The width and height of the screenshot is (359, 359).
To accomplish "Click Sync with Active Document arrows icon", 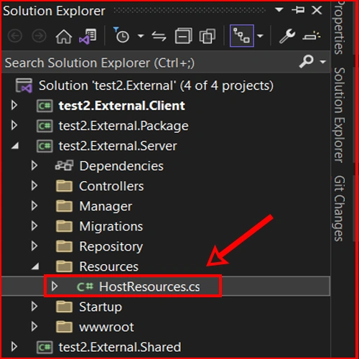I will pyautogui.click(x=159, y=36).
